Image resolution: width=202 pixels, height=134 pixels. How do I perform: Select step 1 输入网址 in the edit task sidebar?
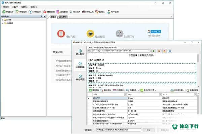80,52
